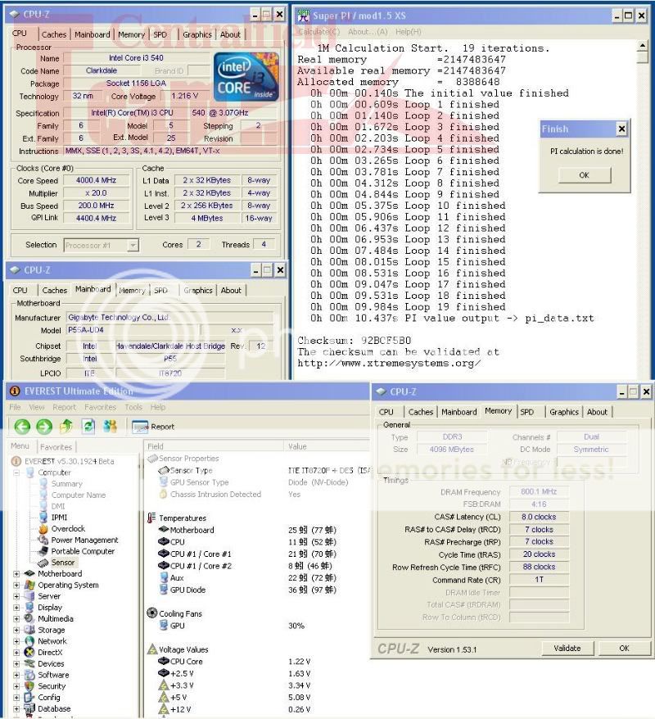This screenshot has width=655, height=719.
Task: Click the Field column header in EVEREST
Action: click(x=214, y=446)
